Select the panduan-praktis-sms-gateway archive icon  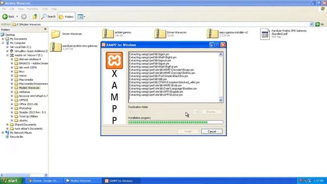point(56,47)
